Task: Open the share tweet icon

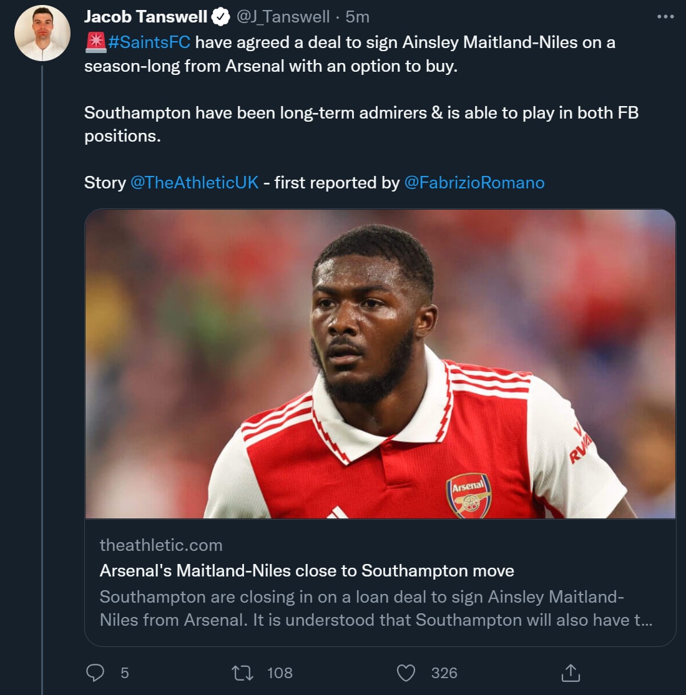Action: tap(571, 673)
